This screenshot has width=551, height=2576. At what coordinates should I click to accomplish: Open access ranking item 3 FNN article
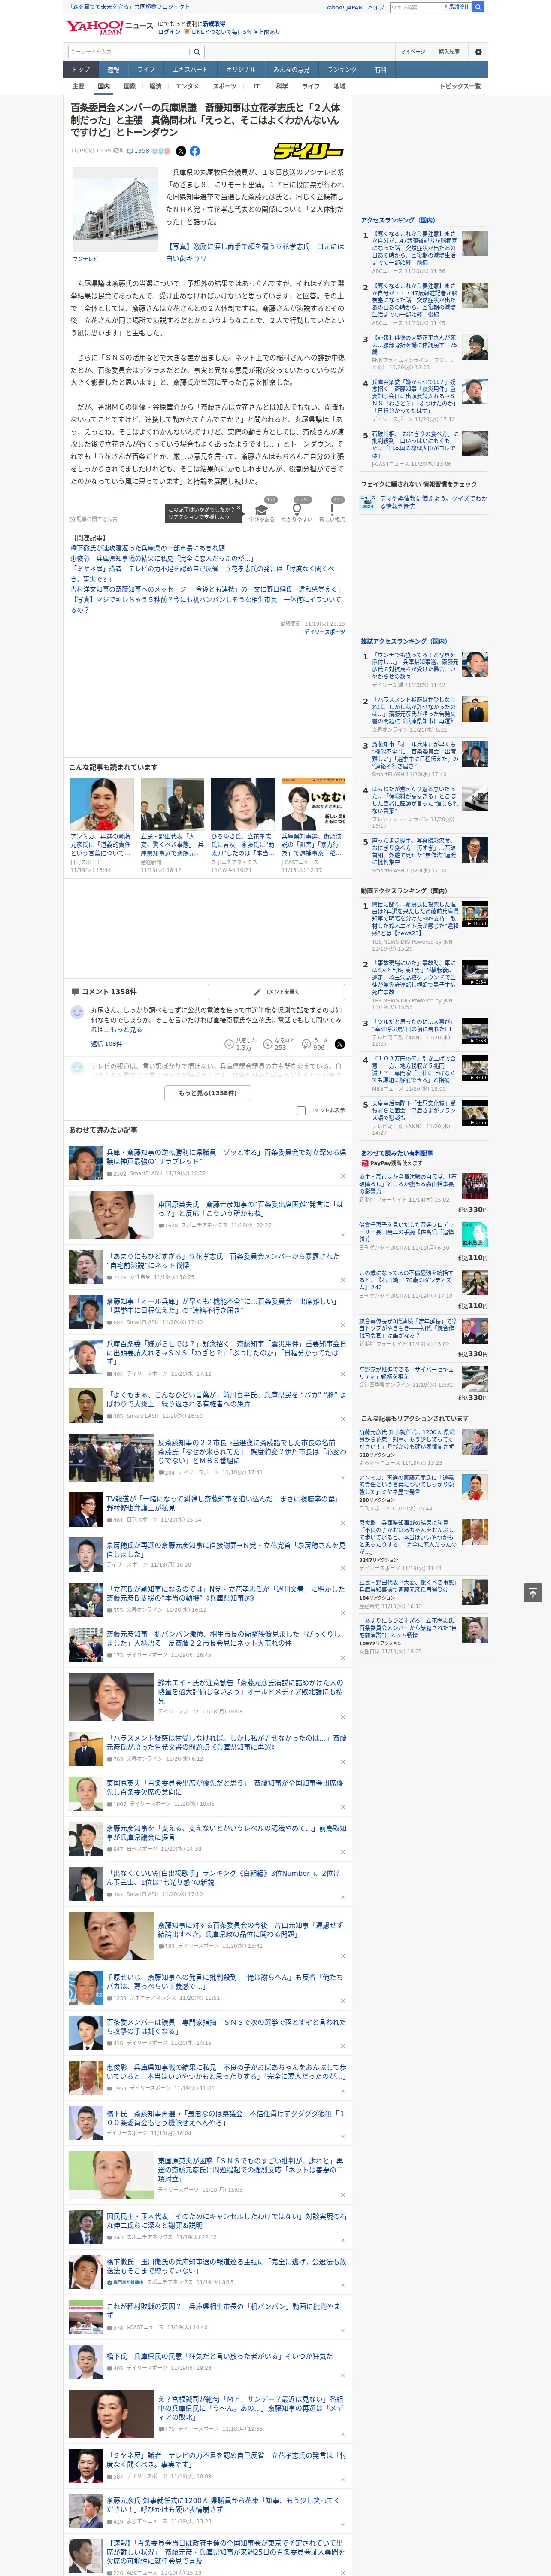tap(414, 346)
